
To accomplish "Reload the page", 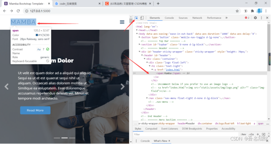I will pos(18,11).
